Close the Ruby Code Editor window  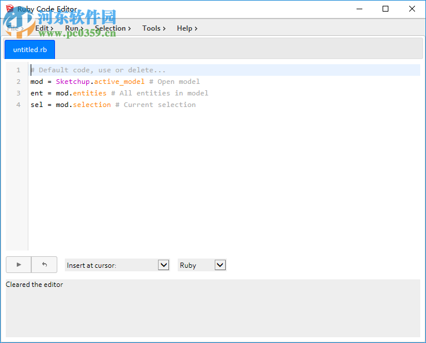(412, 9)
